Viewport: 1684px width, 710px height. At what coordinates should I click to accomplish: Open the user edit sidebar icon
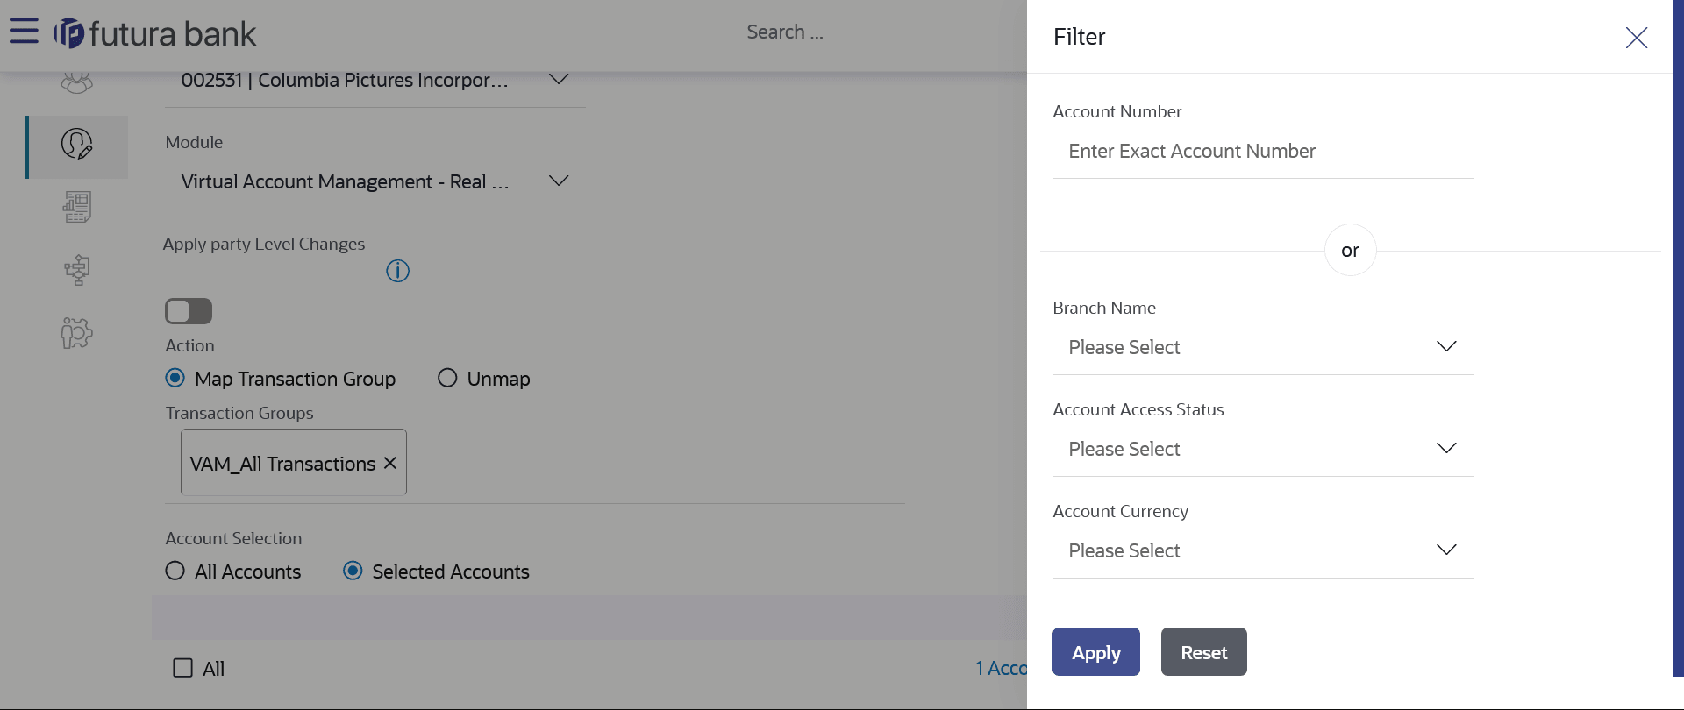77,145
